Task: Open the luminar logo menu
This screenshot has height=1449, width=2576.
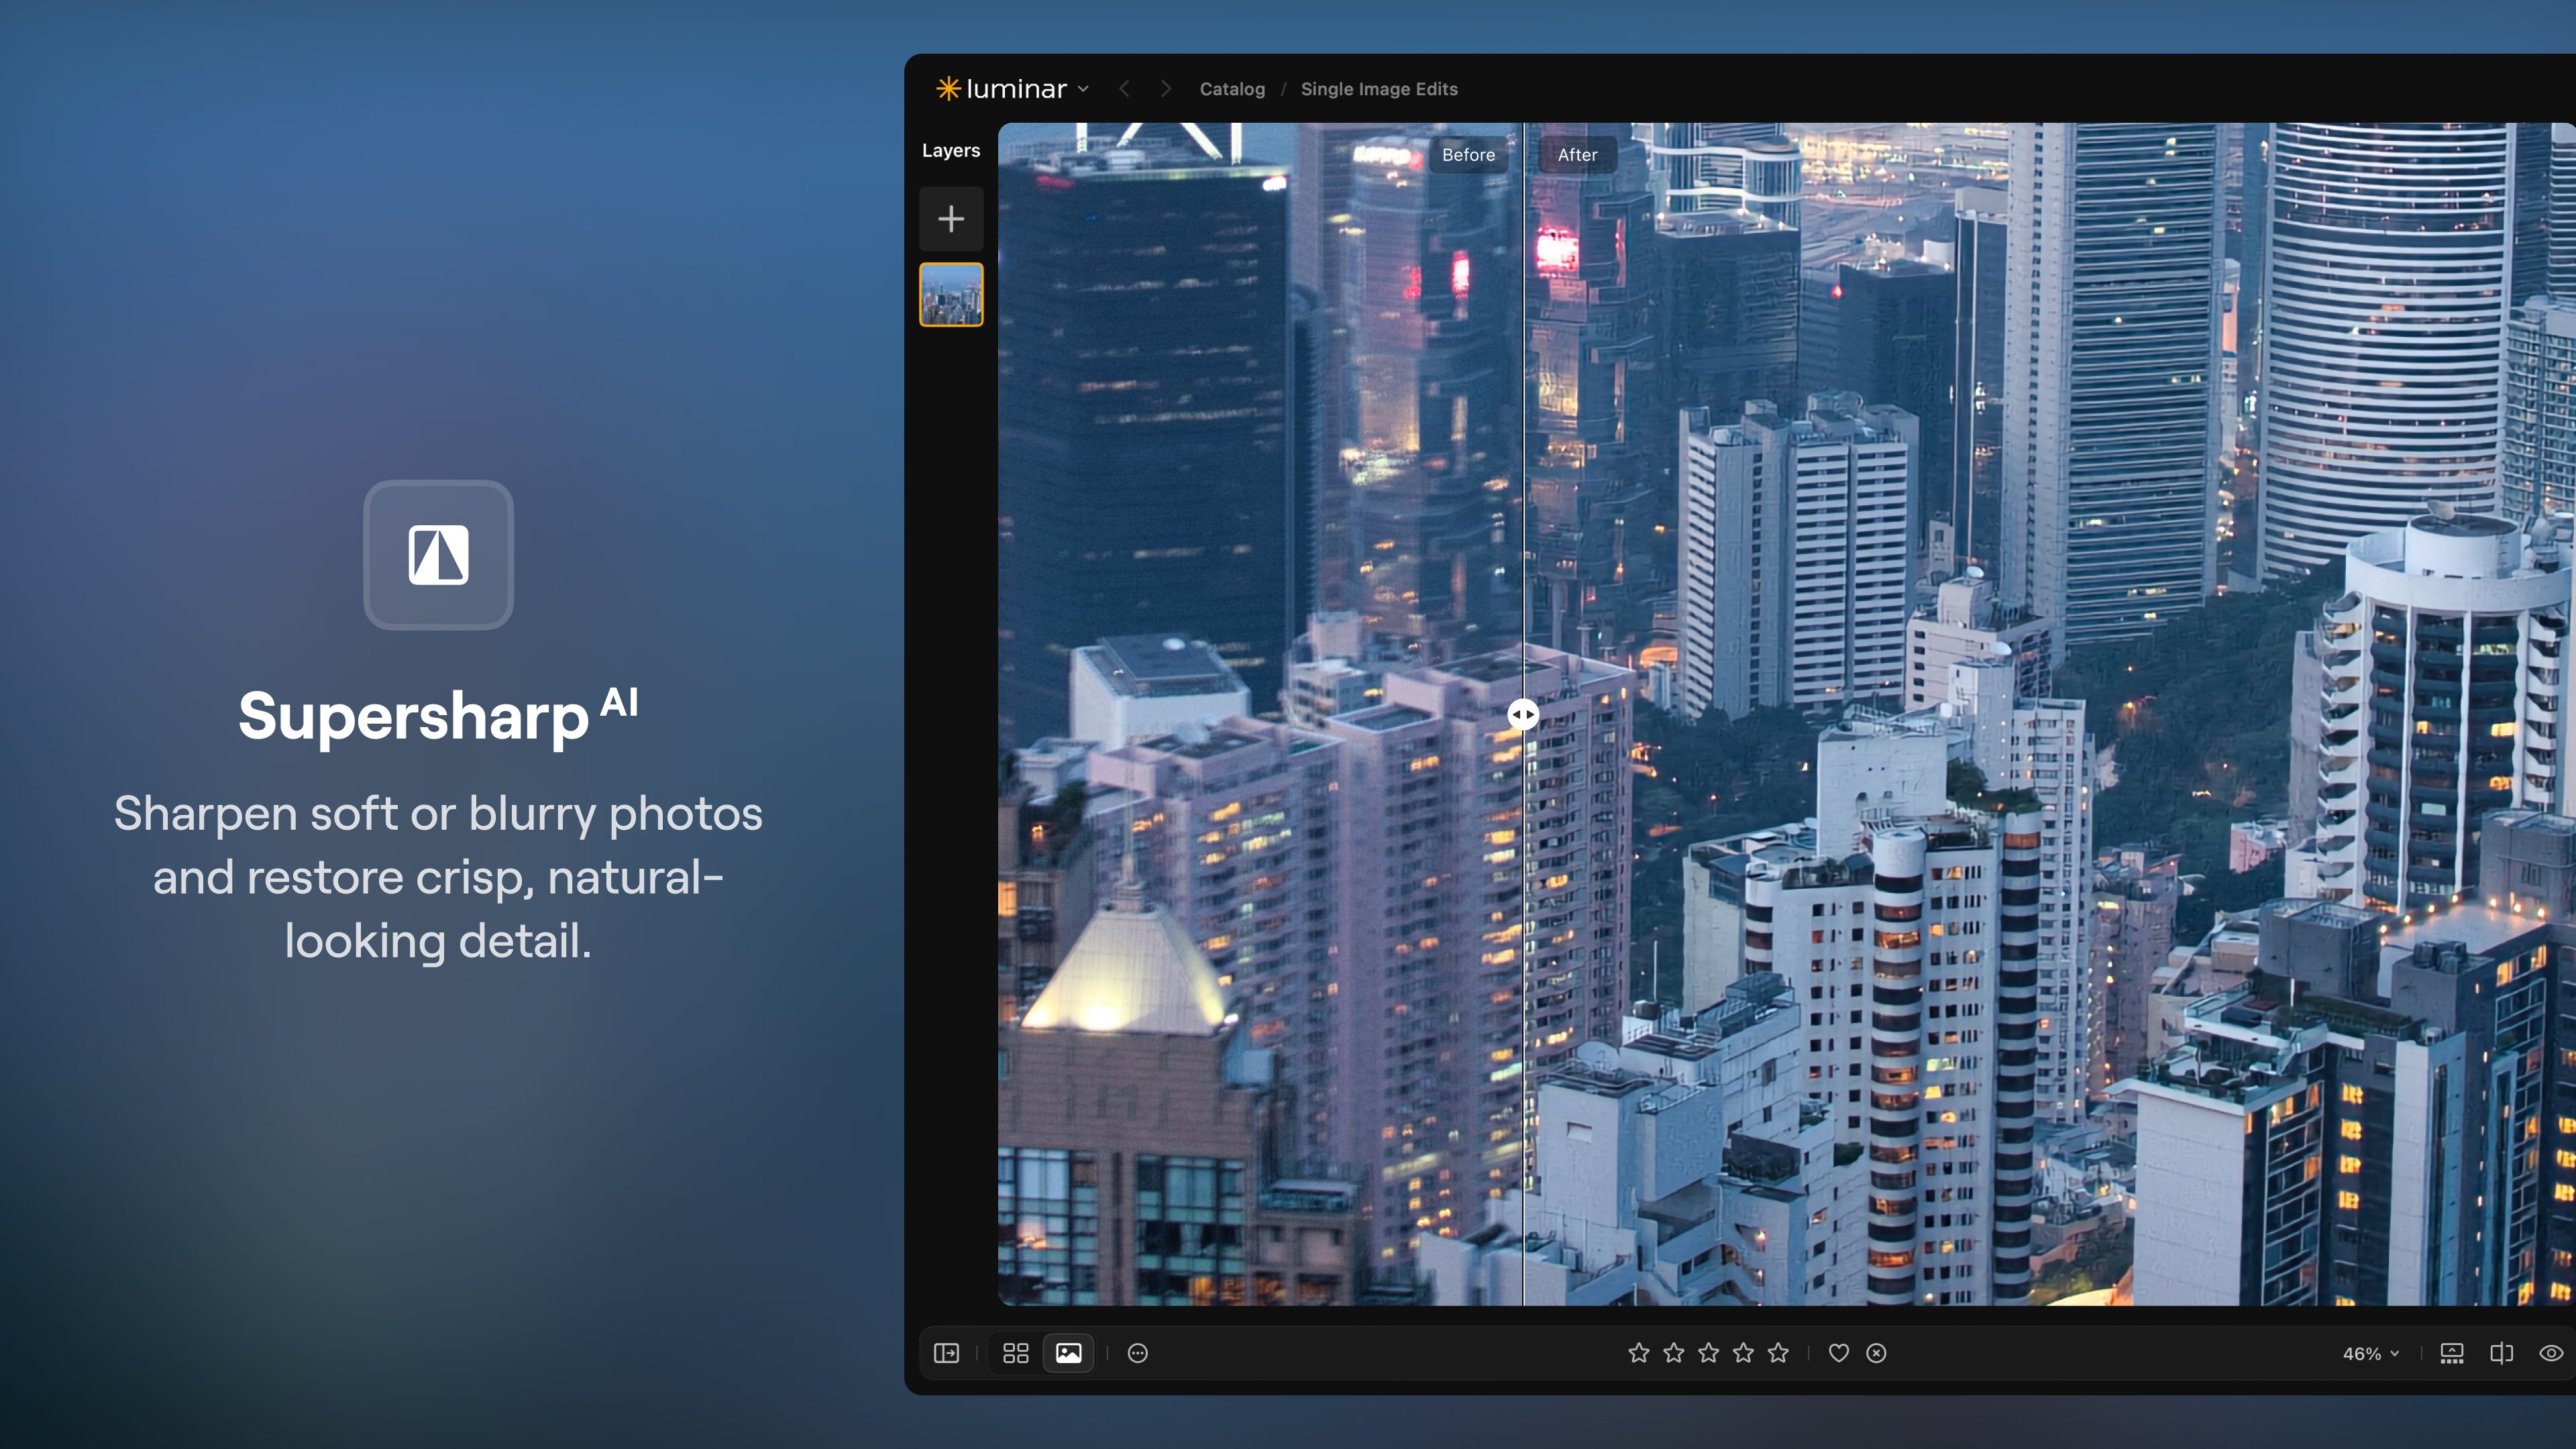Action: tap(1011, 89)
